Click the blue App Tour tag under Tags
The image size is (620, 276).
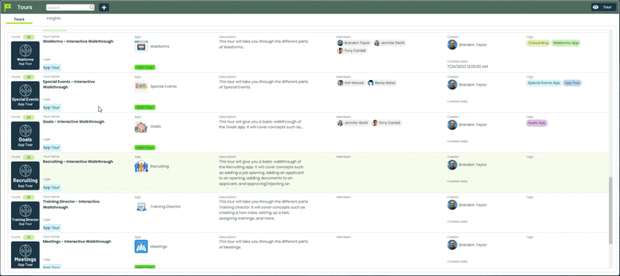[572, 83]
